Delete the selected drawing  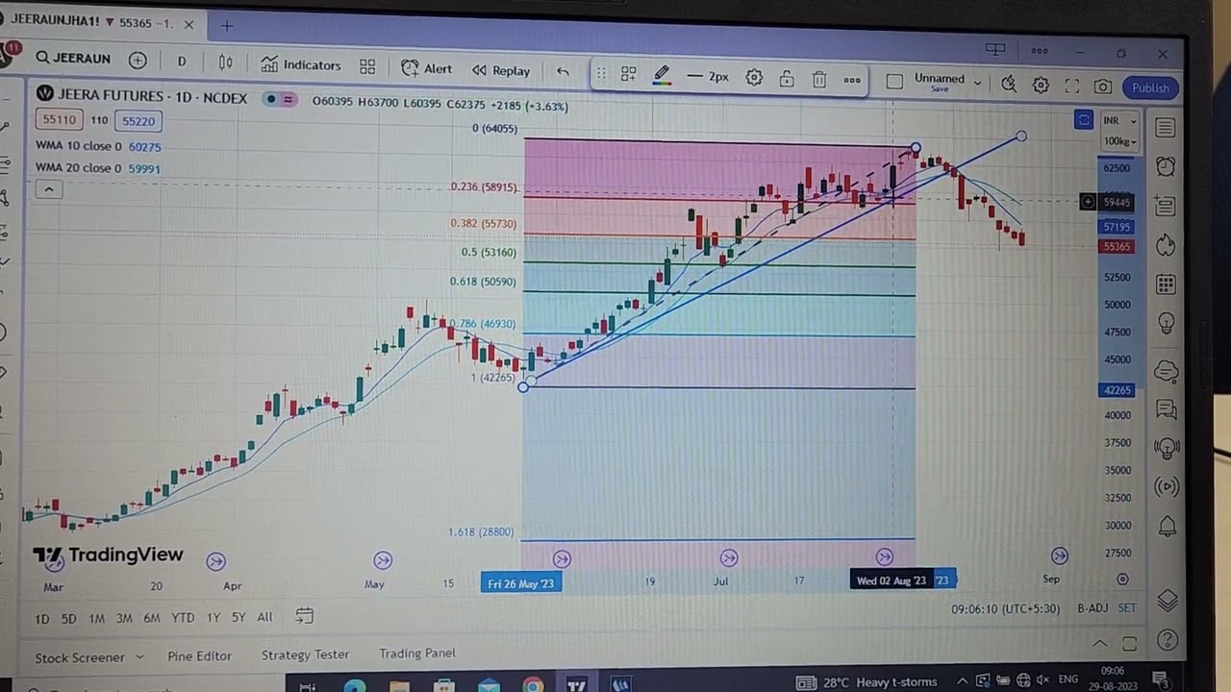point(819,80)
